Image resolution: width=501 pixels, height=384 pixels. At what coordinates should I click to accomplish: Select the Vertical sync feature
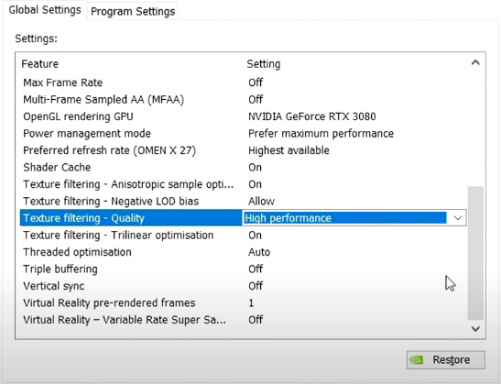[54, 286]
